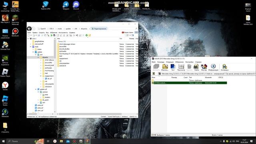Screen dimensions: 256x144
Task: Open the Файл menu in OpenIV
Action: (29, 33)
